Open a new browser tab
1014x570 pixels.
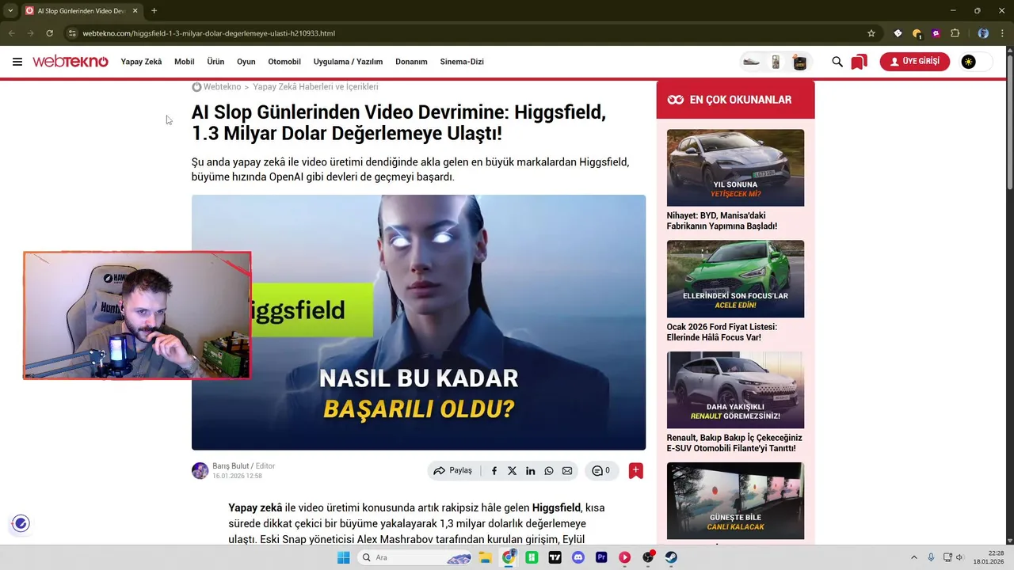tap(154, 10)
